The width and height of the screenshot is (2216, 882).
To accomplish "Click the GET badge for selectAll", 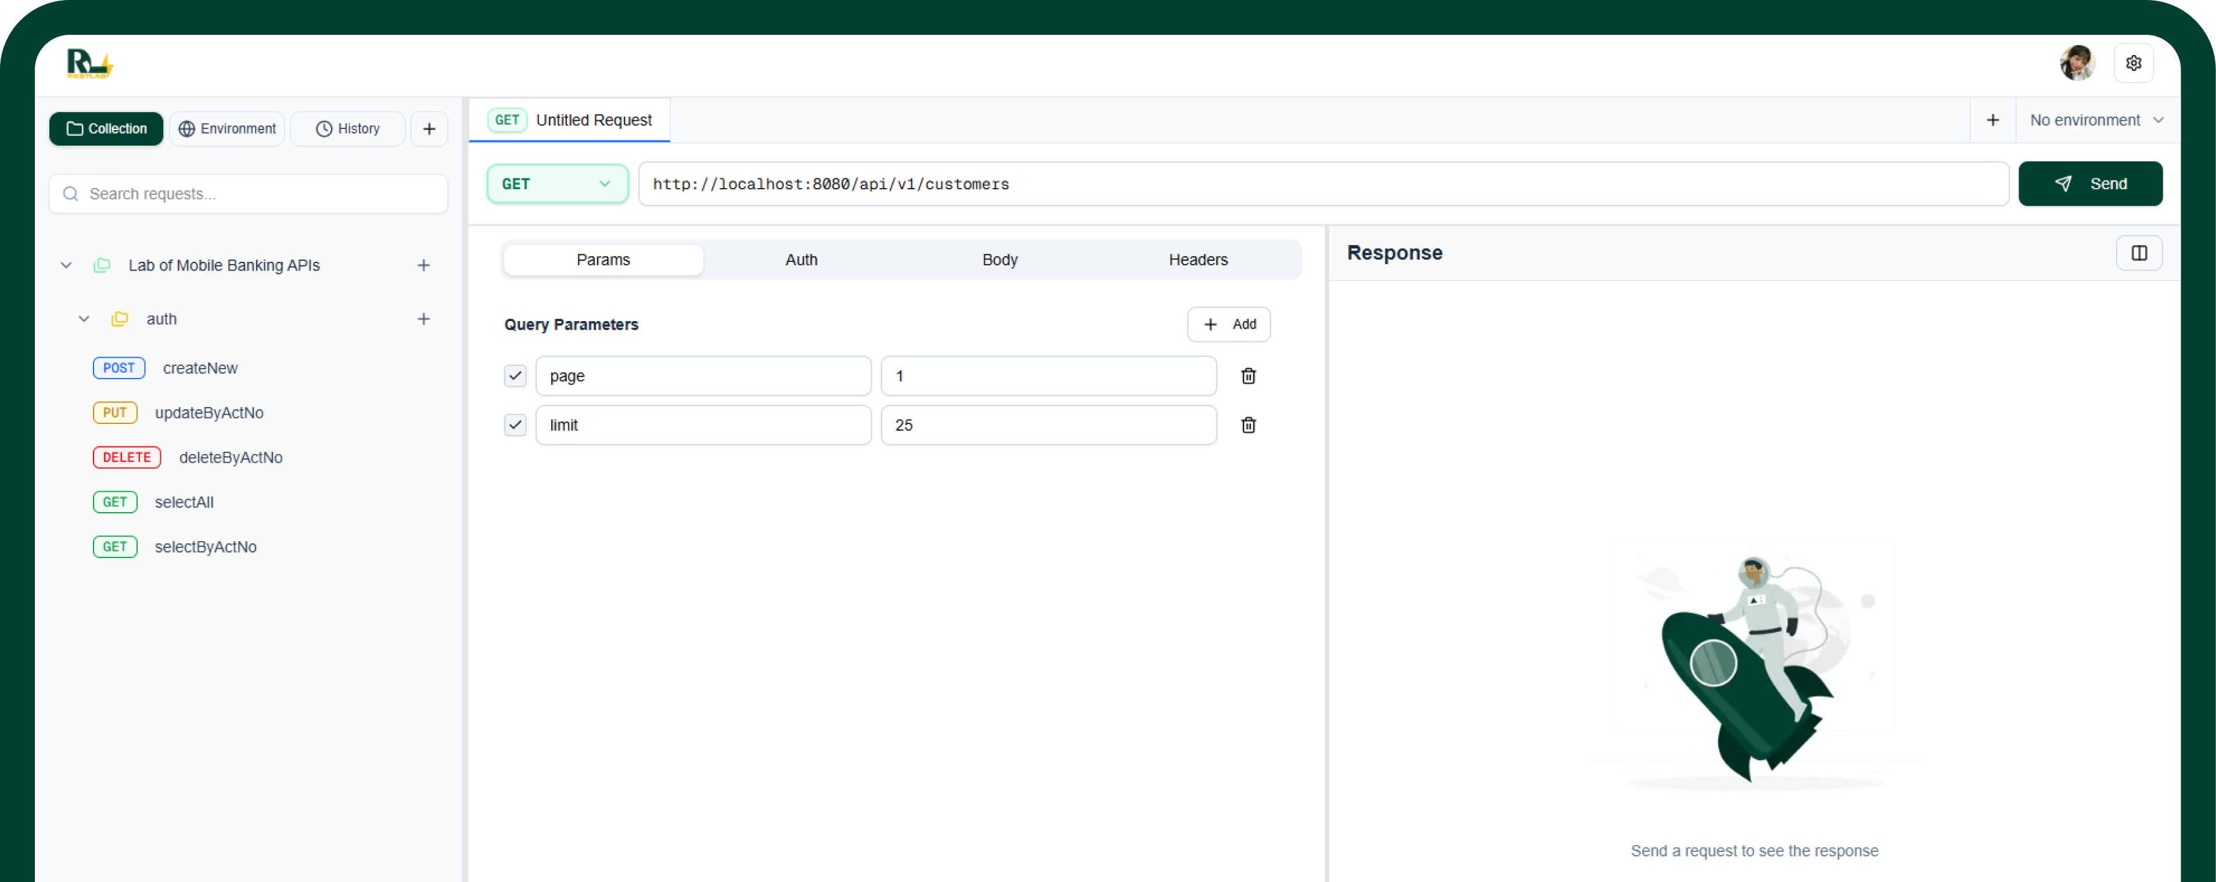I will pos(114,502).
